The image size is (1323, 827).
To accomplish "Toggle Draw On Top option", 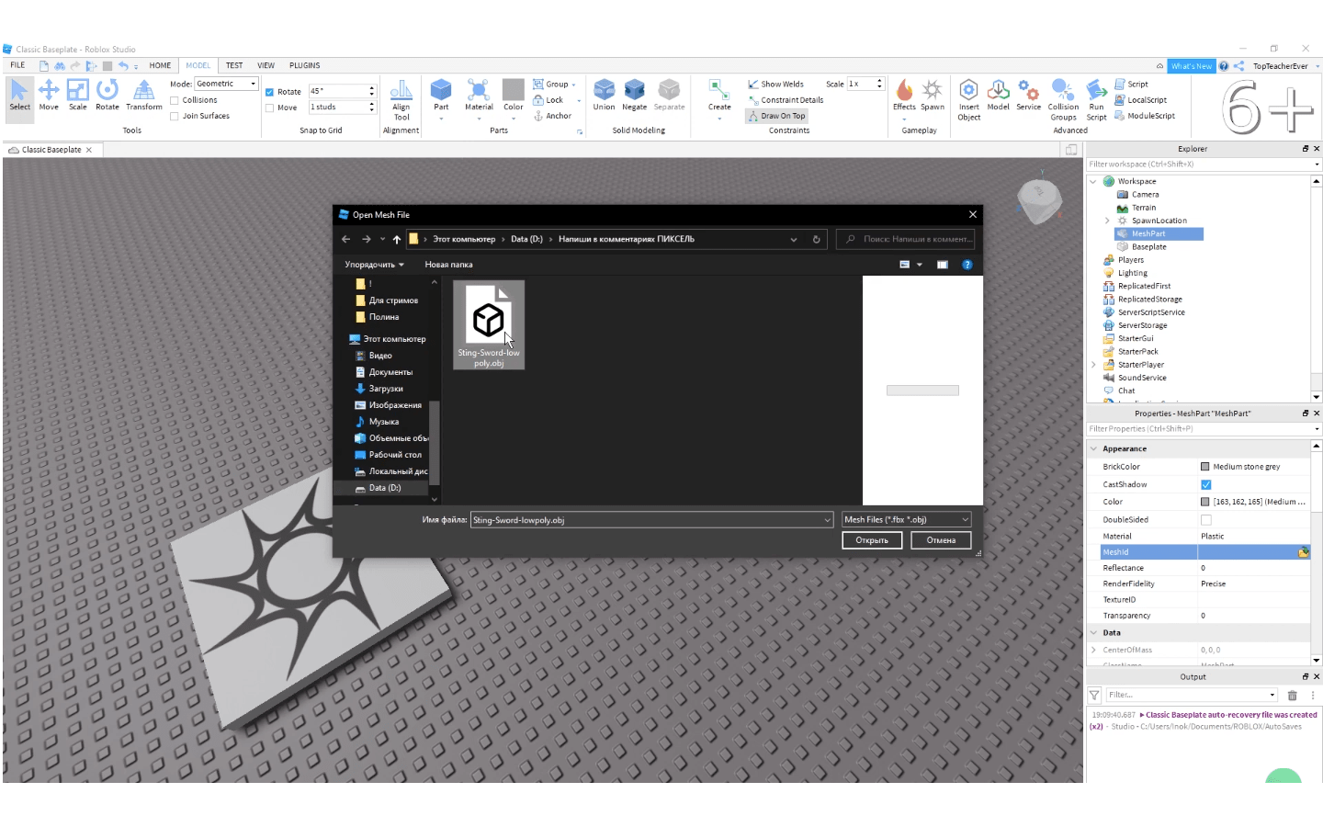I will pos(777,116).
